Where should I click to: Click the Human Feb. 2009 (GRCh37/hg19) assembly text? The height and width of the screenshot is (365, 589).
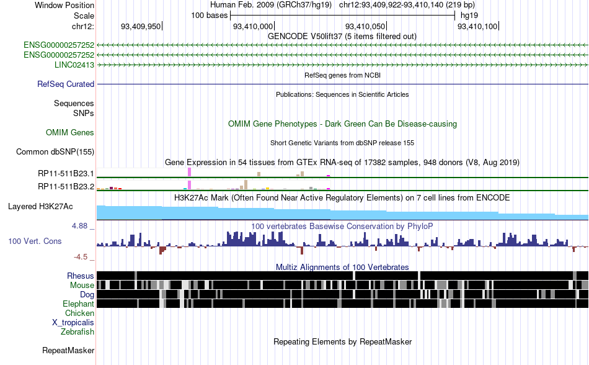pos(271,5)
